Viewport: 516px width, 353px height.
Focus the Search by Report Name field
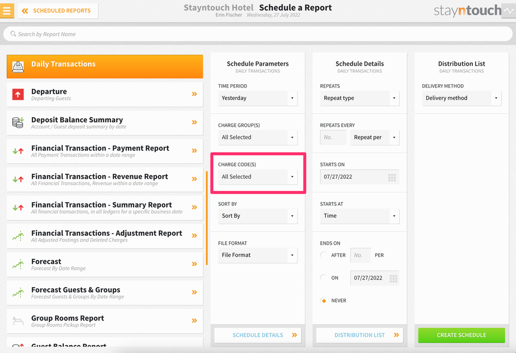click(257, 34)
